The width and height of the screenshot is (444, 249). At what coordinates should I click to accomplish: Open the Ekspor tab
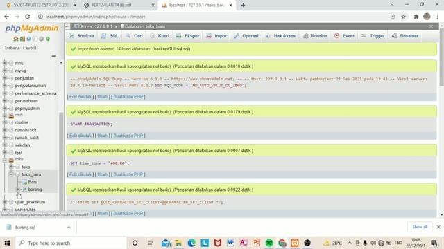click(187, 36)
